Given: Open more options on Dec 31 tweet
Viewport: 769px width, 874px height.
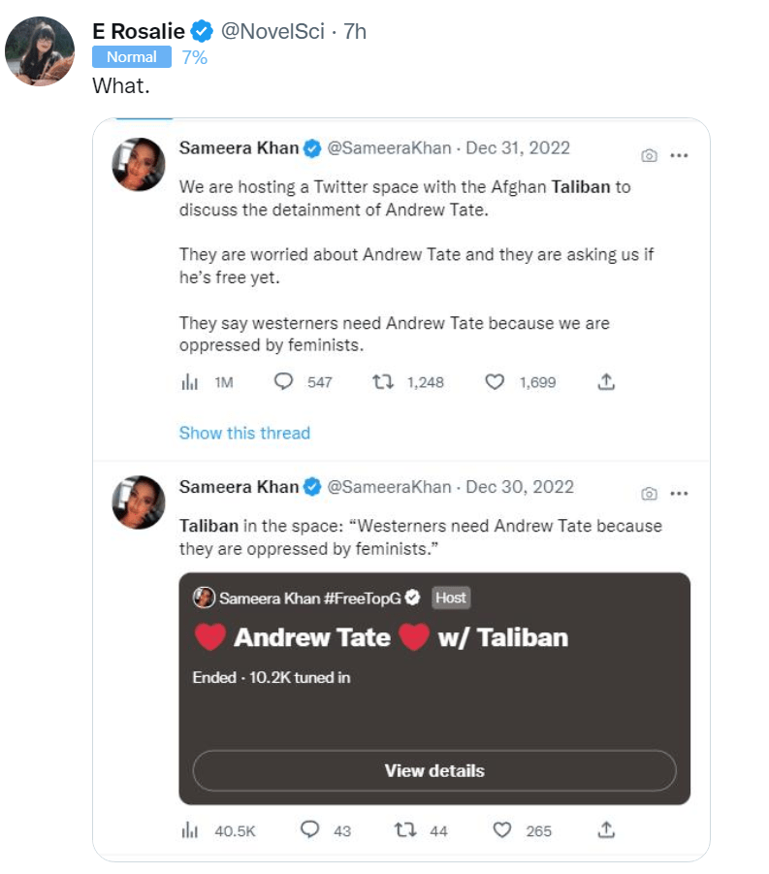Looking at the screenshot, I should click(x=679, y=155).
